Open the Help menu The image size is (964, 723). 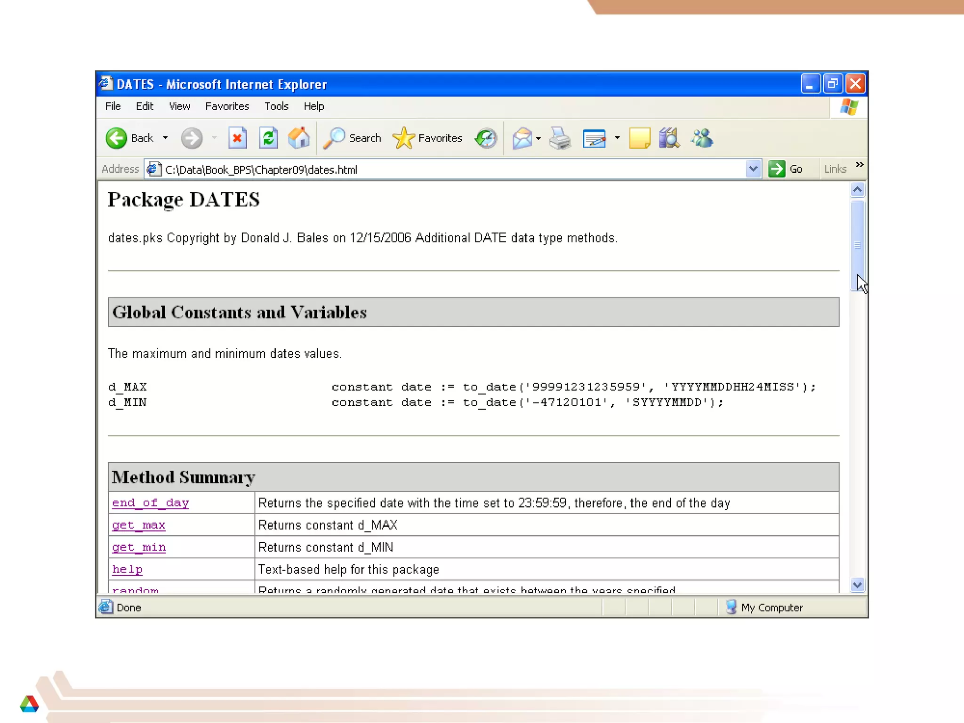[x=314, y=106]
